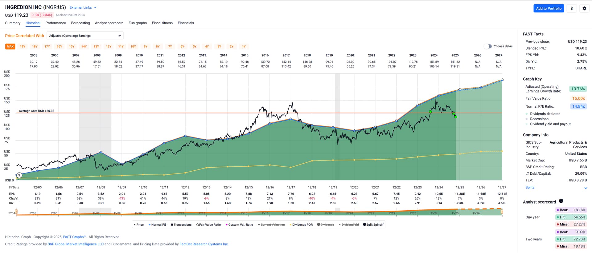Viewport: 592px width, 254px height.
Task: Click the Add to Portfolio button
Action: coord(549,9)
